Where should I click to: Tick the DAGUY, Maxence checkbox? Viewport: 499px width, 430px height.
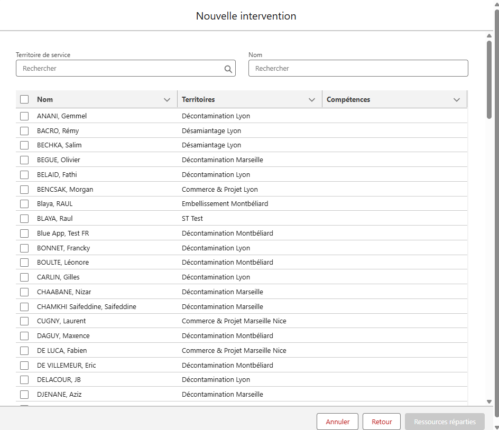24,336
